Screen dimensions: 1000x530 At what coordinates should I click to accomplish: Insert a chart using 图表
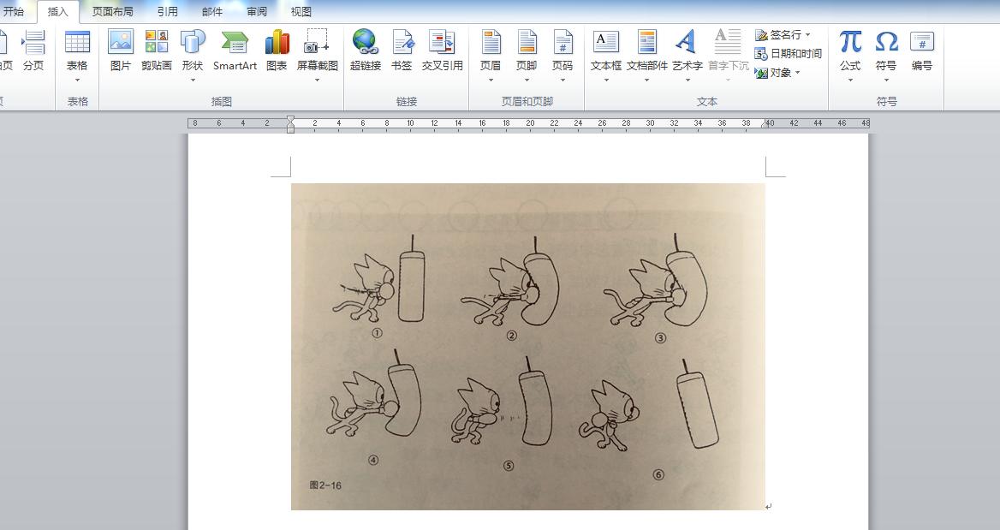pos(277,50)
